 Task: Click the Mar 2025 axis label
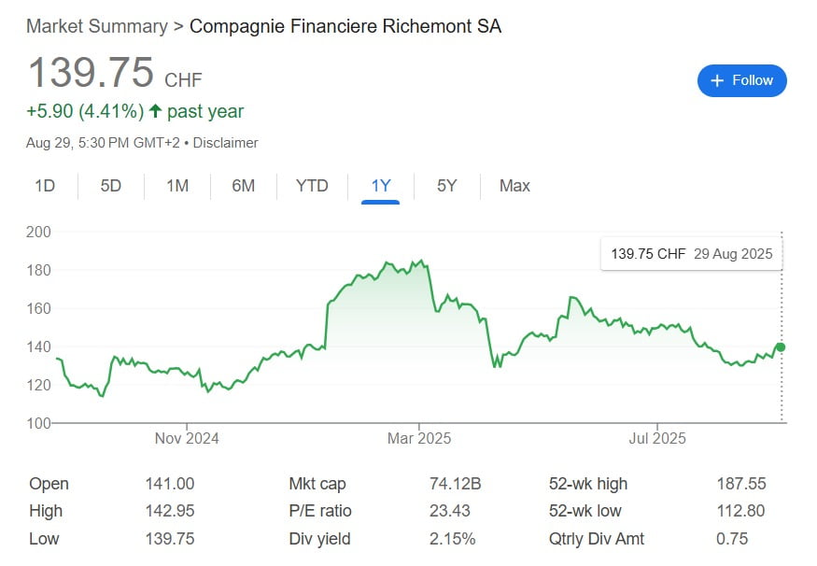click(x=419, y=438)
